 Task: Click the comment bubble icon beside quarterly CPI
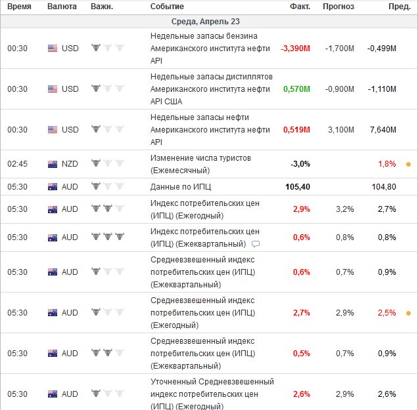point(256,244)
